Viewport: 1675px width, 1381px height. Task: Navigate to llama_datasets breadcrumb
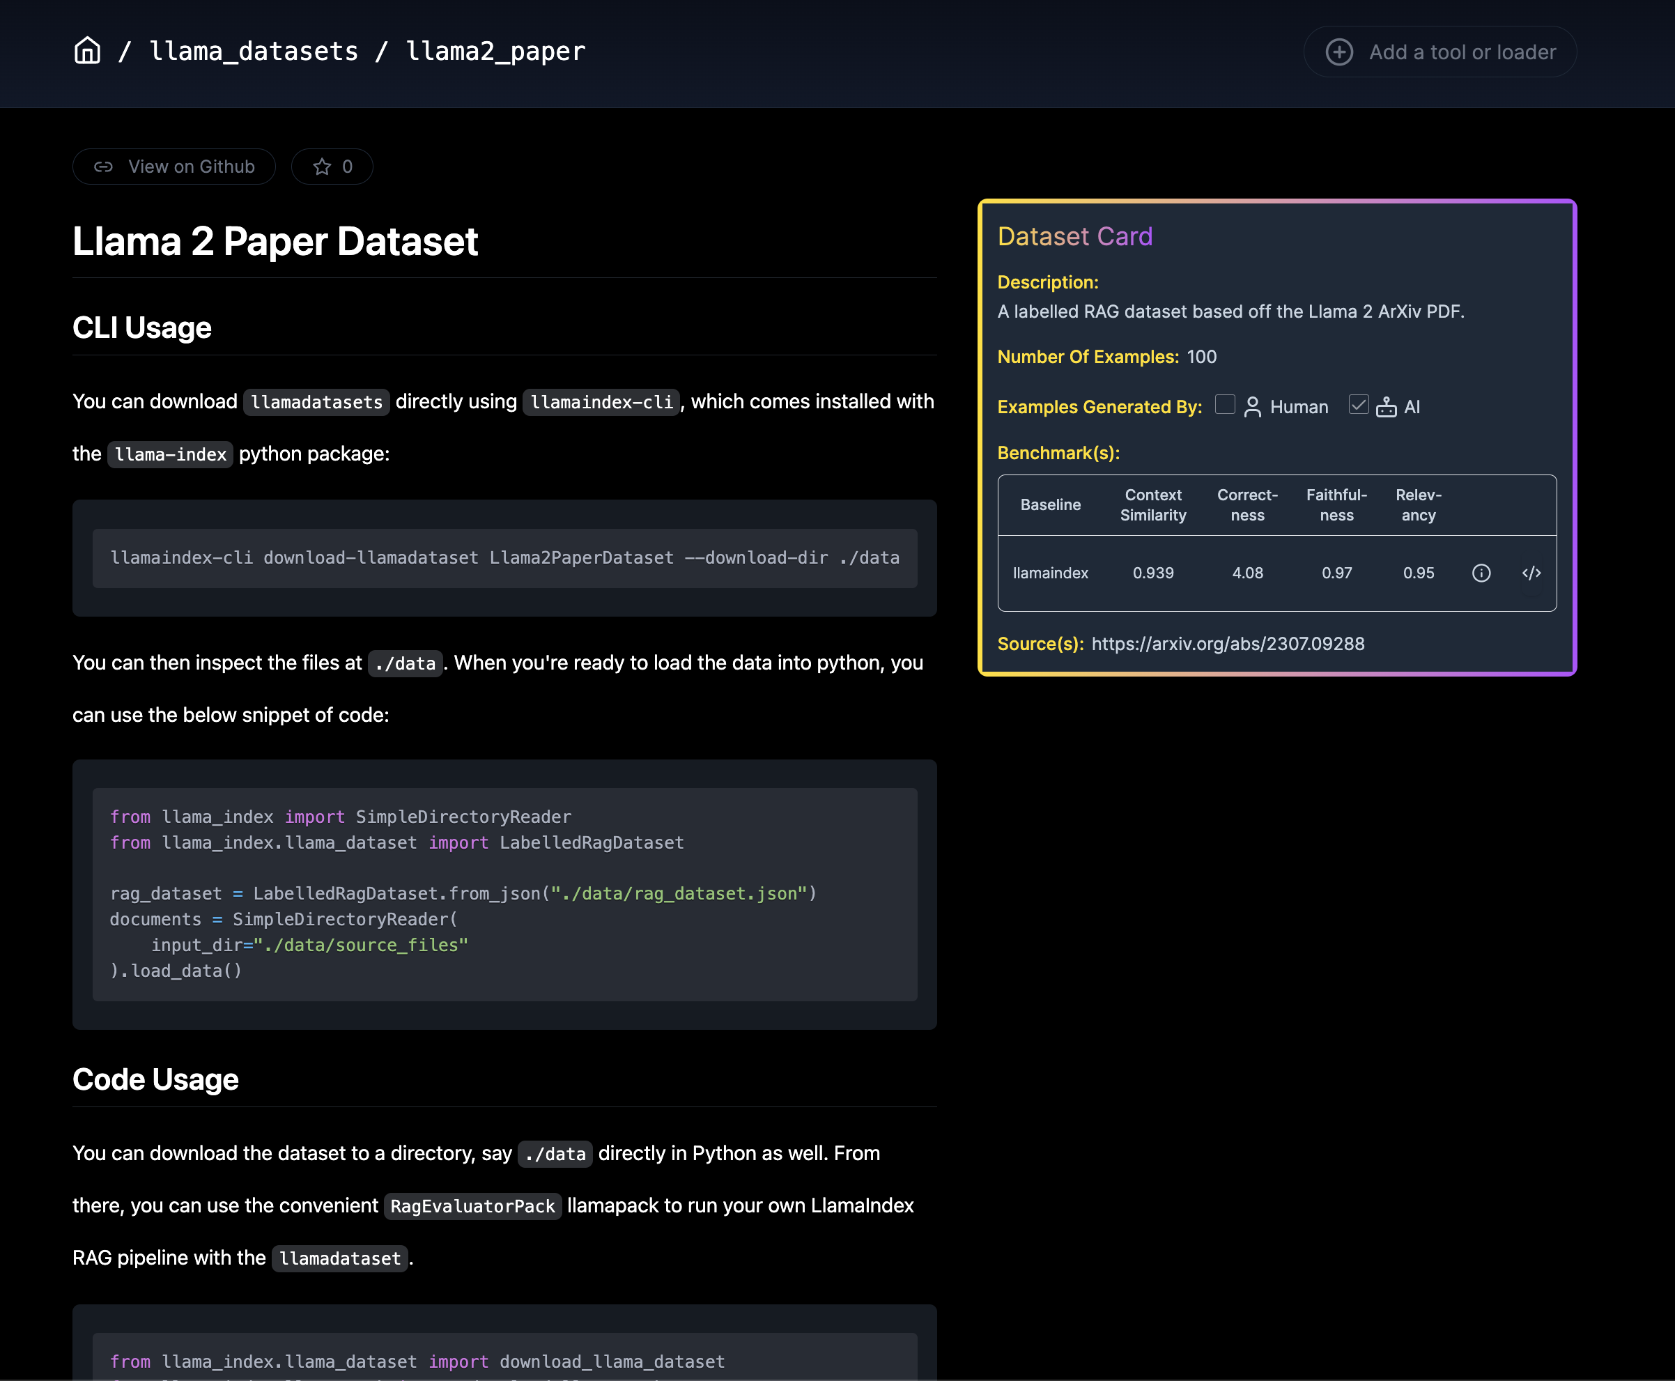click(254, 52)
